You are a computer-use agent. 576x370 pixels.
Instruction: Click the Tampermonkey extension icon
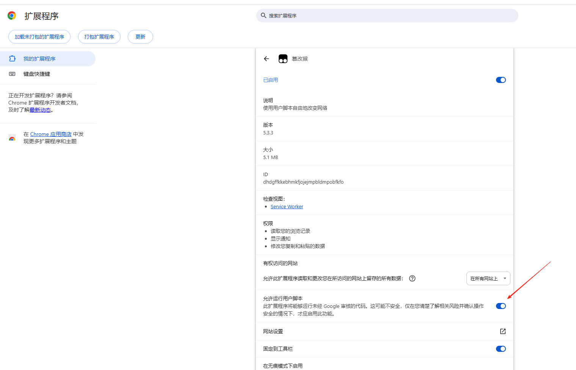(x=283, y=58)
